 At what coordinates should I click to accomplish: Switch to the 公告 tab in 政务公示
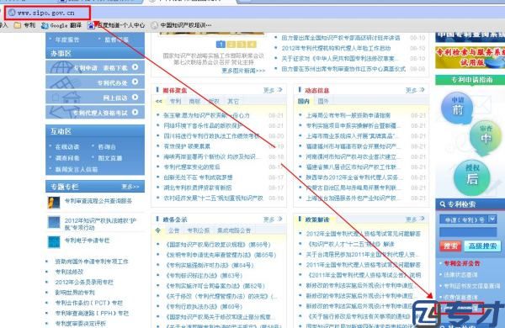[174, 230]
